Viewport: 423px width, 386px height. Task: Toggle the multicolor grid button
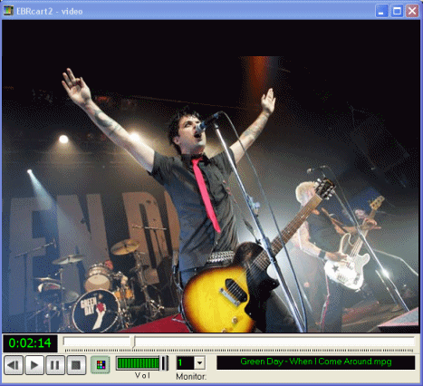[x=101, y=364]
